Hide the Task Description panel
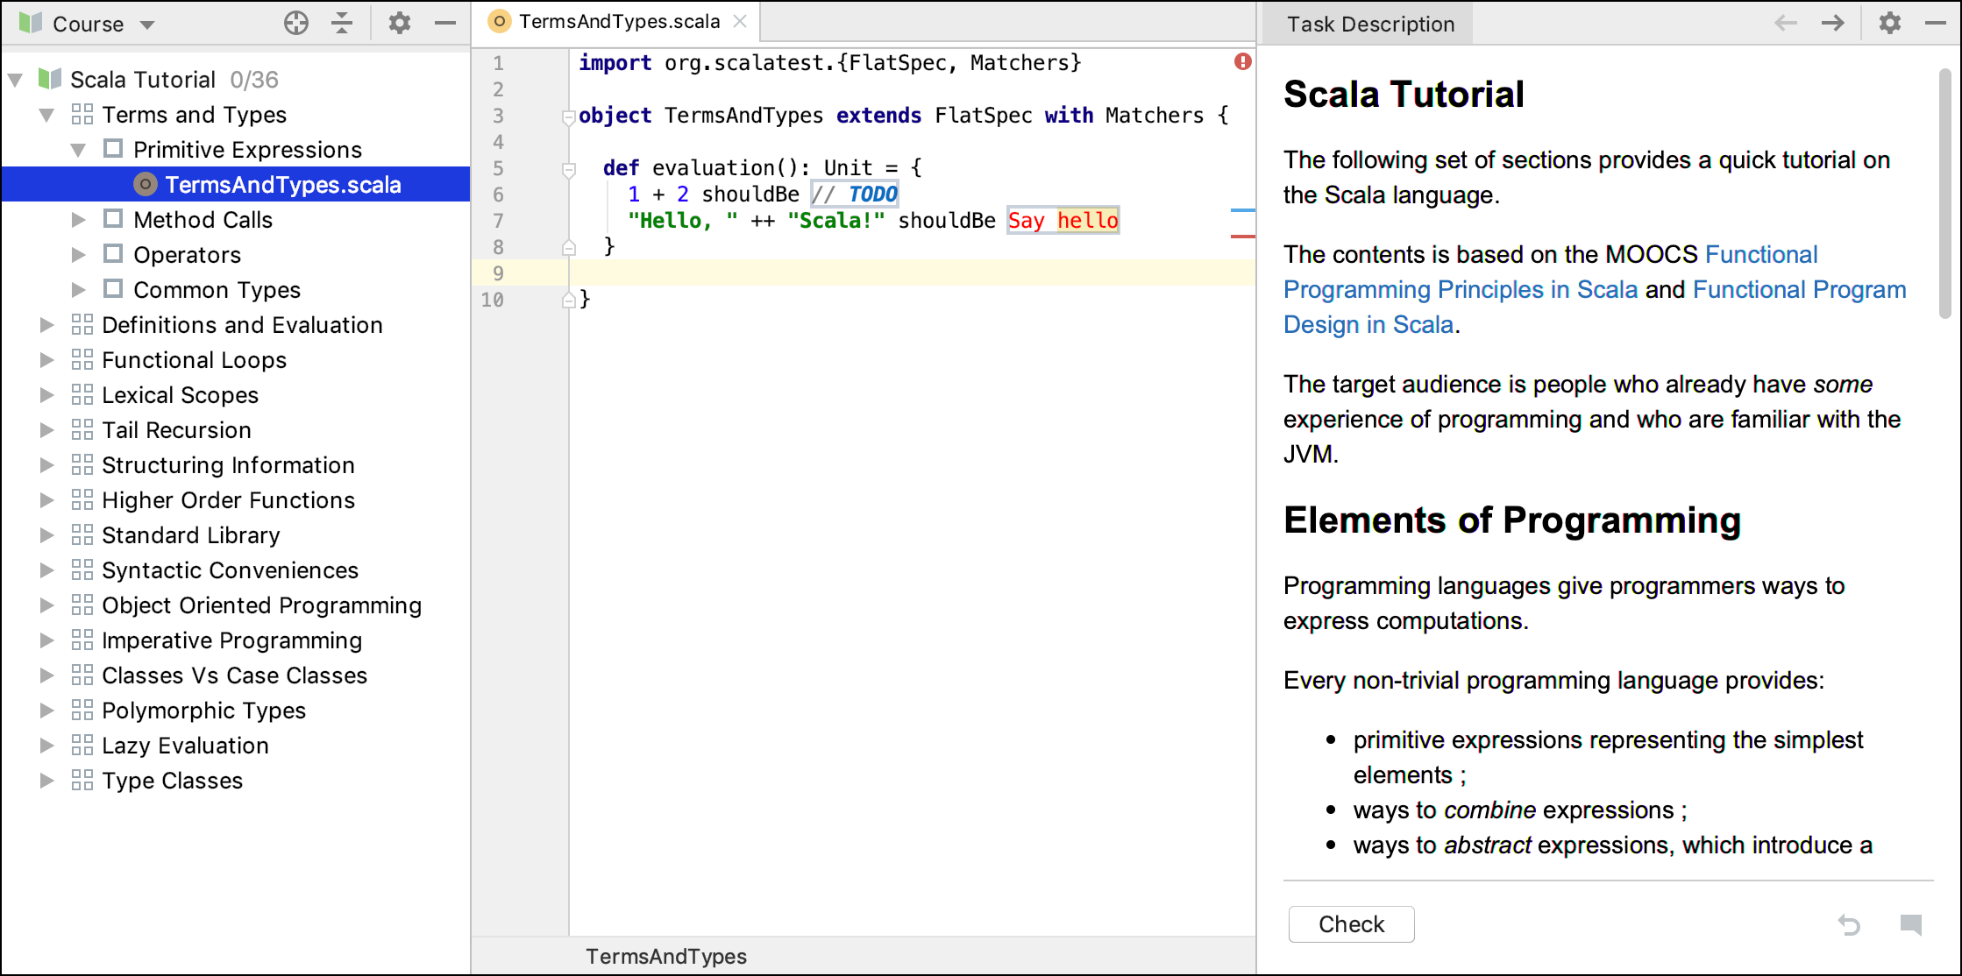 (x=1936, y=24)
